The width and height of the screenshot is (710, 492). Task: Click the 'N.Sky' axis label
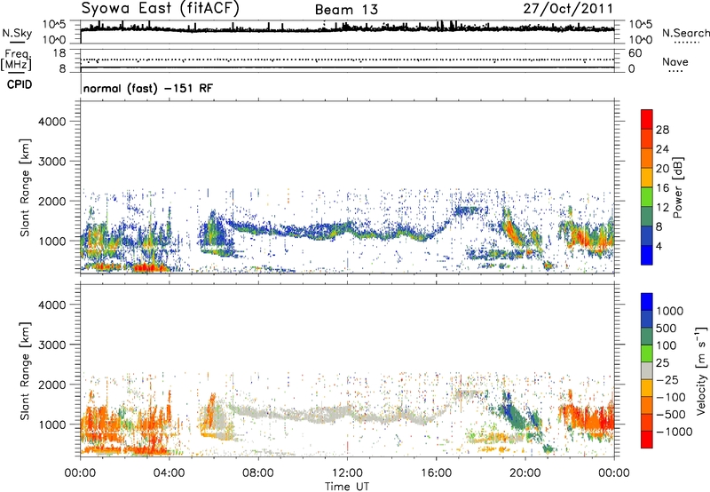point(17,33)
